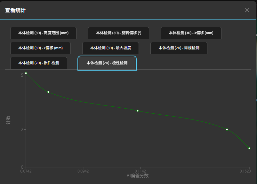Image resolution: width=257 pixels, height=184 pixels.
Task: Click the 计数 y-axis title
Action: tap(9, 120)
